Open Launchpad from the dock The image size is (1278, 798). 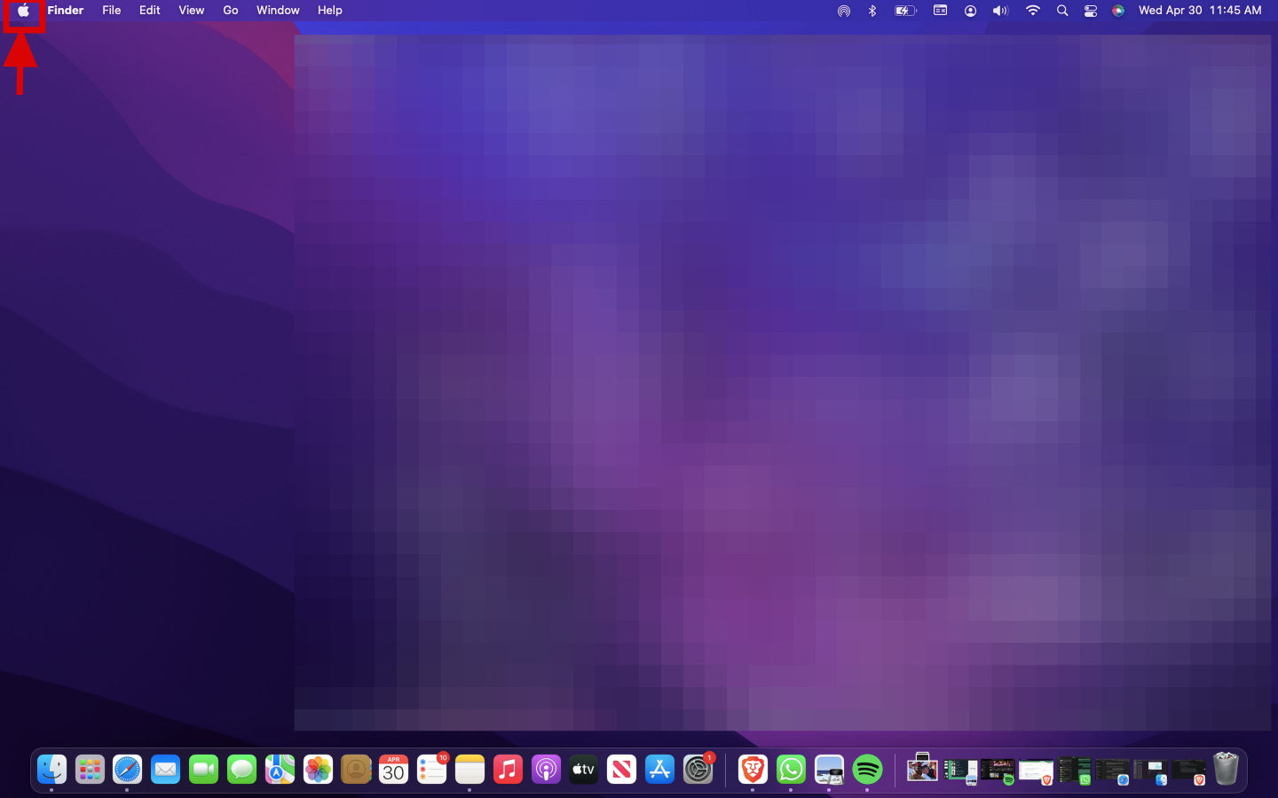[x=90, y=769]
